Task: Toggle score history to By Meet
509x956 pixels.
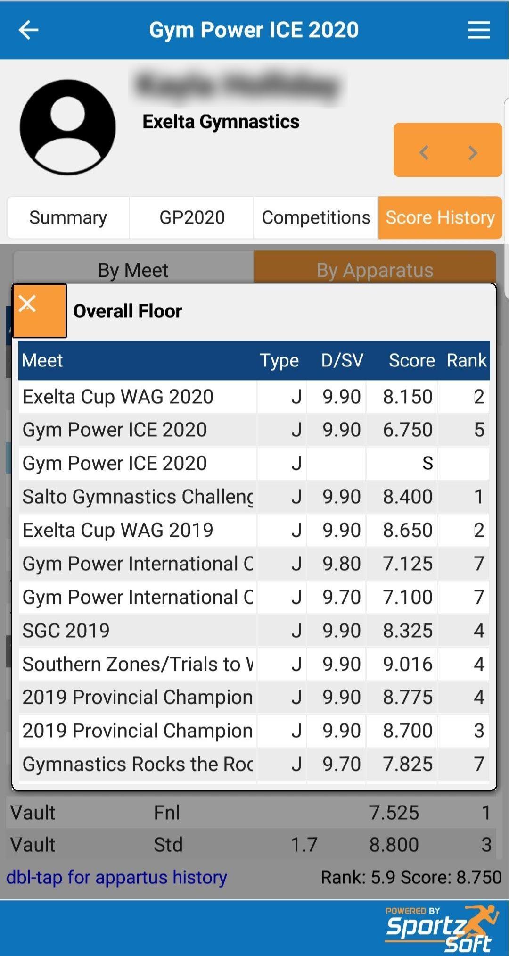Action: coord(133,270)
